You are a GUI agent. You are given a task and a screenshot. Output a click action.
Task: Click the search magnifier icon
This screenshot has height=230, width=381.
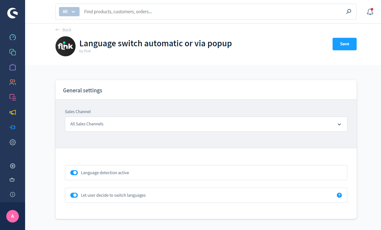pyautogui.click(x=349, y=12)
